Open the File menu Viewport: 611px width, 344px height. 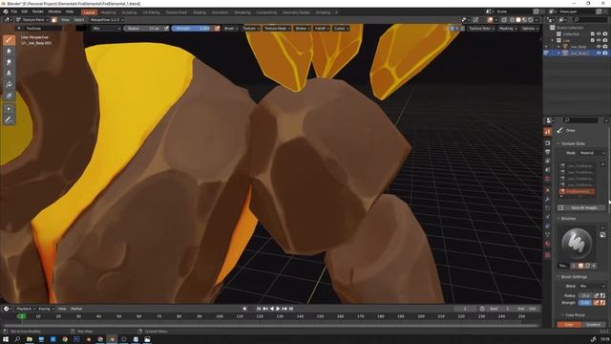(x=14, y=12)
